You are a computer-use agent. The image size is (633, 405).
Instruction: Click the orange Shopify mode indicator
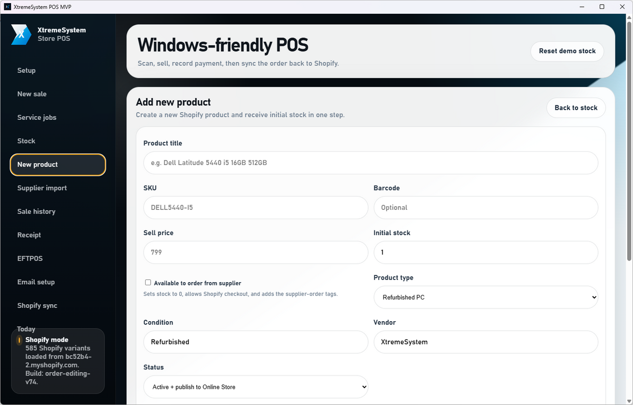[19, 340]
